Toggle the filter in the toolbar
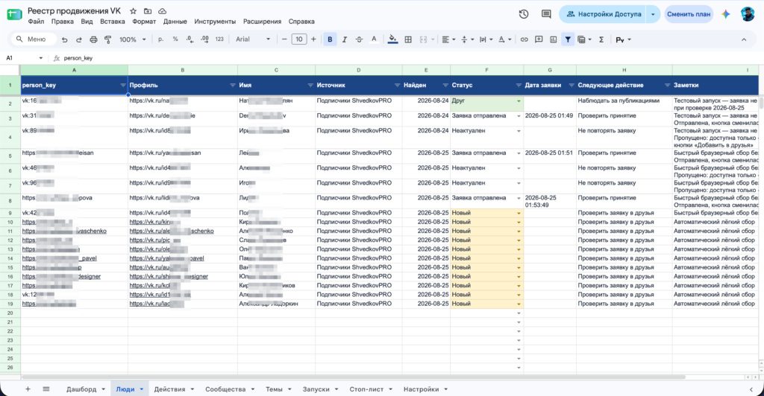The image size is (764, 396). tap(568, 39)
